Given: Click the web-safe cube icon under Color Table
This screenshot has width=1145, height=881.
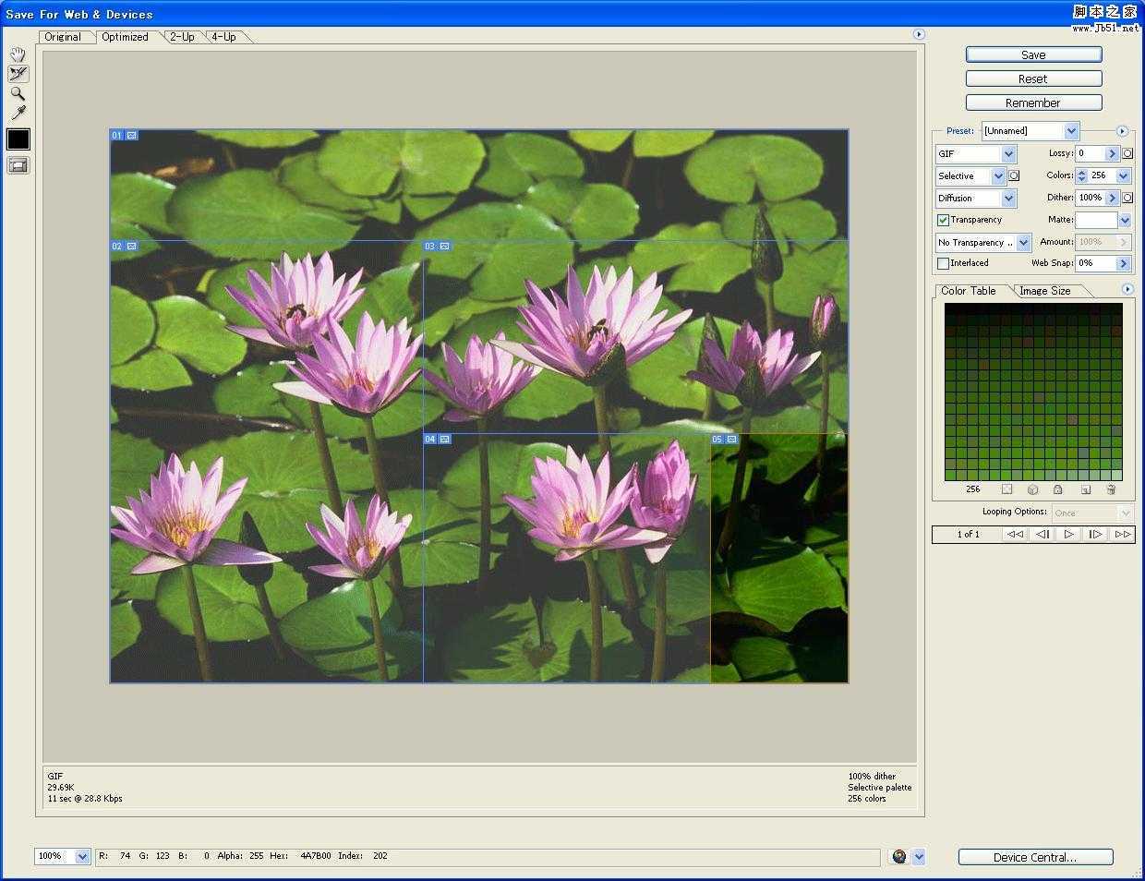Looking at the screenshot, I should tap(1032, 489).
